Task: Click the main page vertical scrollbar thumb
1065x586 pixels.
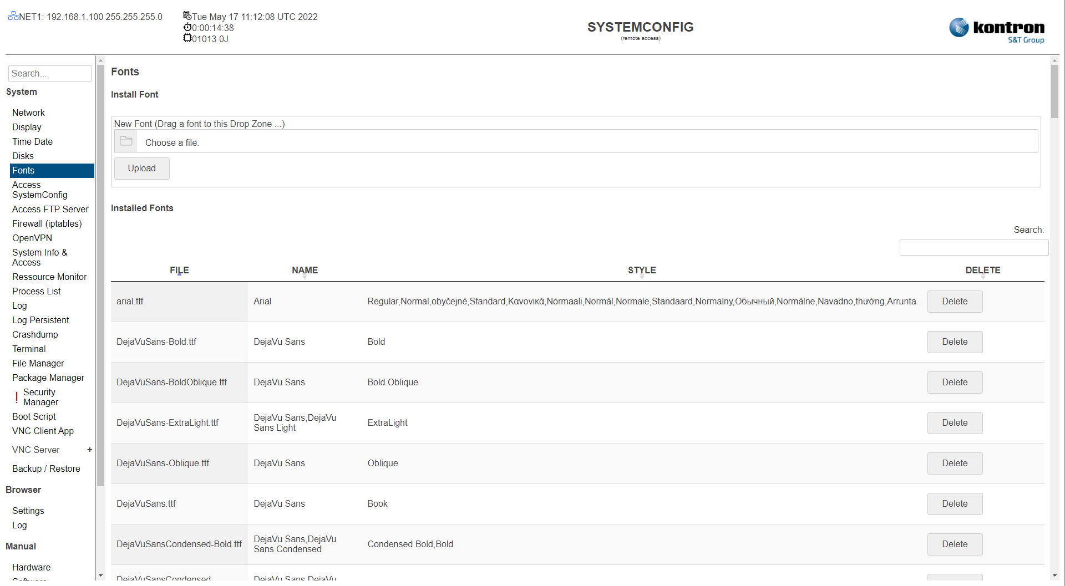Action: (x=1054, y=91)
